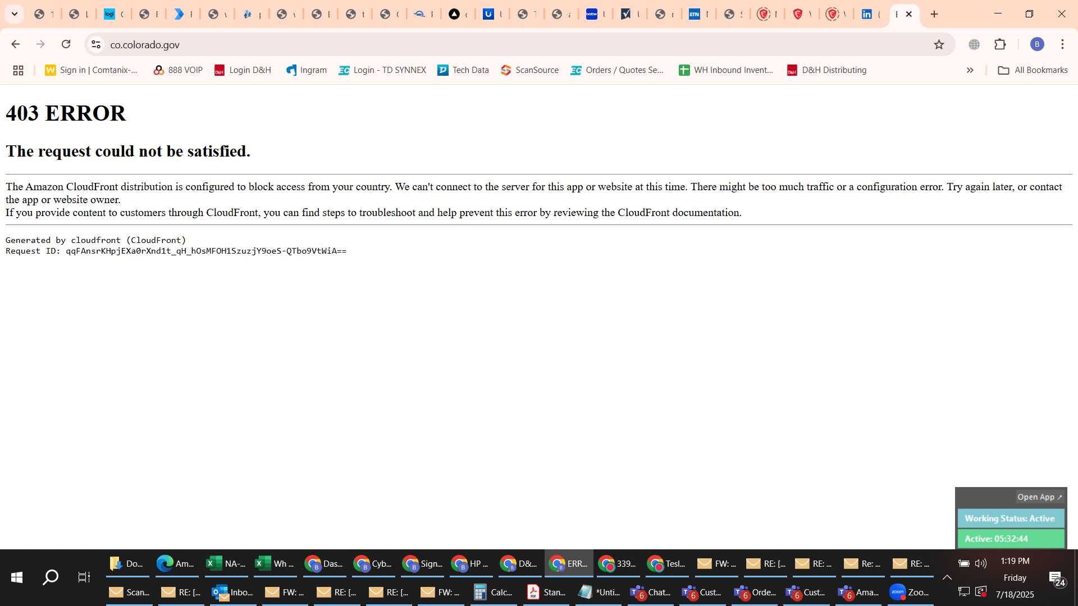Switch to Chrome 'HP...' window in taskbar
The height and width of the screenshot is (606, 1078).
470,563
